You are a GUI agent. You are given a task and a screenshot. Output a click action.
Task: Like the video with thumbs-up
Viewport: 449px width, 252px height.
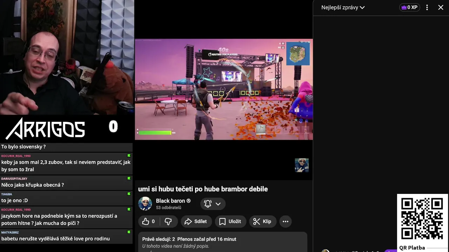tap(149, 221)
